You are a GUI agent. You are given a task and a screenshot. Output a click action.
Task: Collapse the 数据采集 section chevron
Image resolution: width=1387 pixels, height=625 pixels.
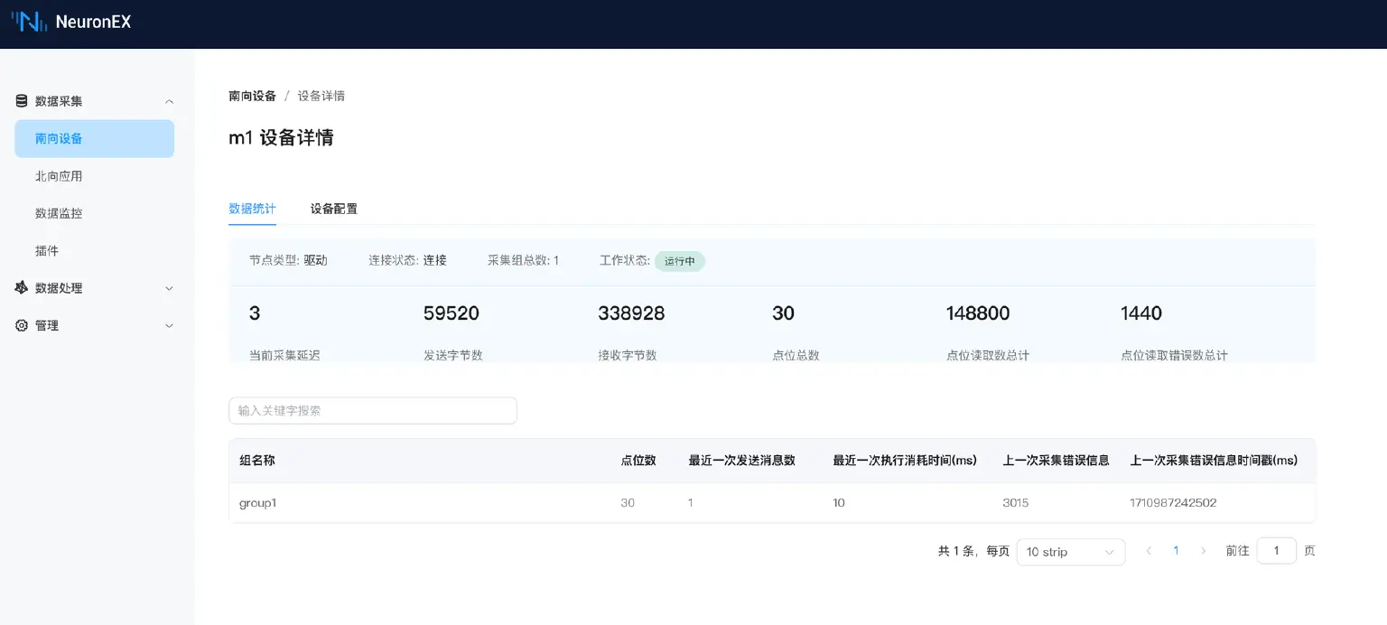point(169,100)
